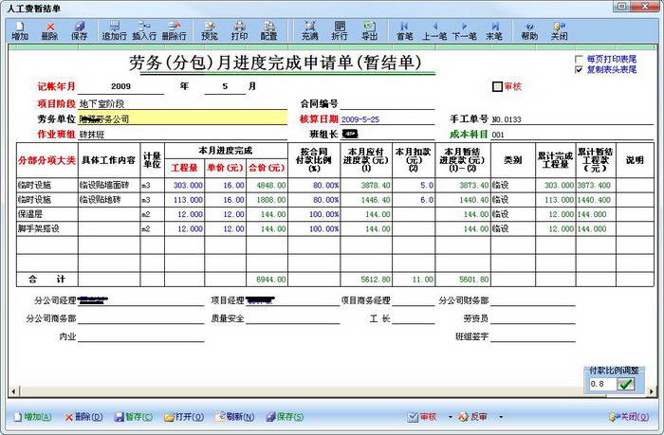Click the 记帐年月 year field 2009
Image resolution: width=664 pixels, height=435 pixels.
120,87
